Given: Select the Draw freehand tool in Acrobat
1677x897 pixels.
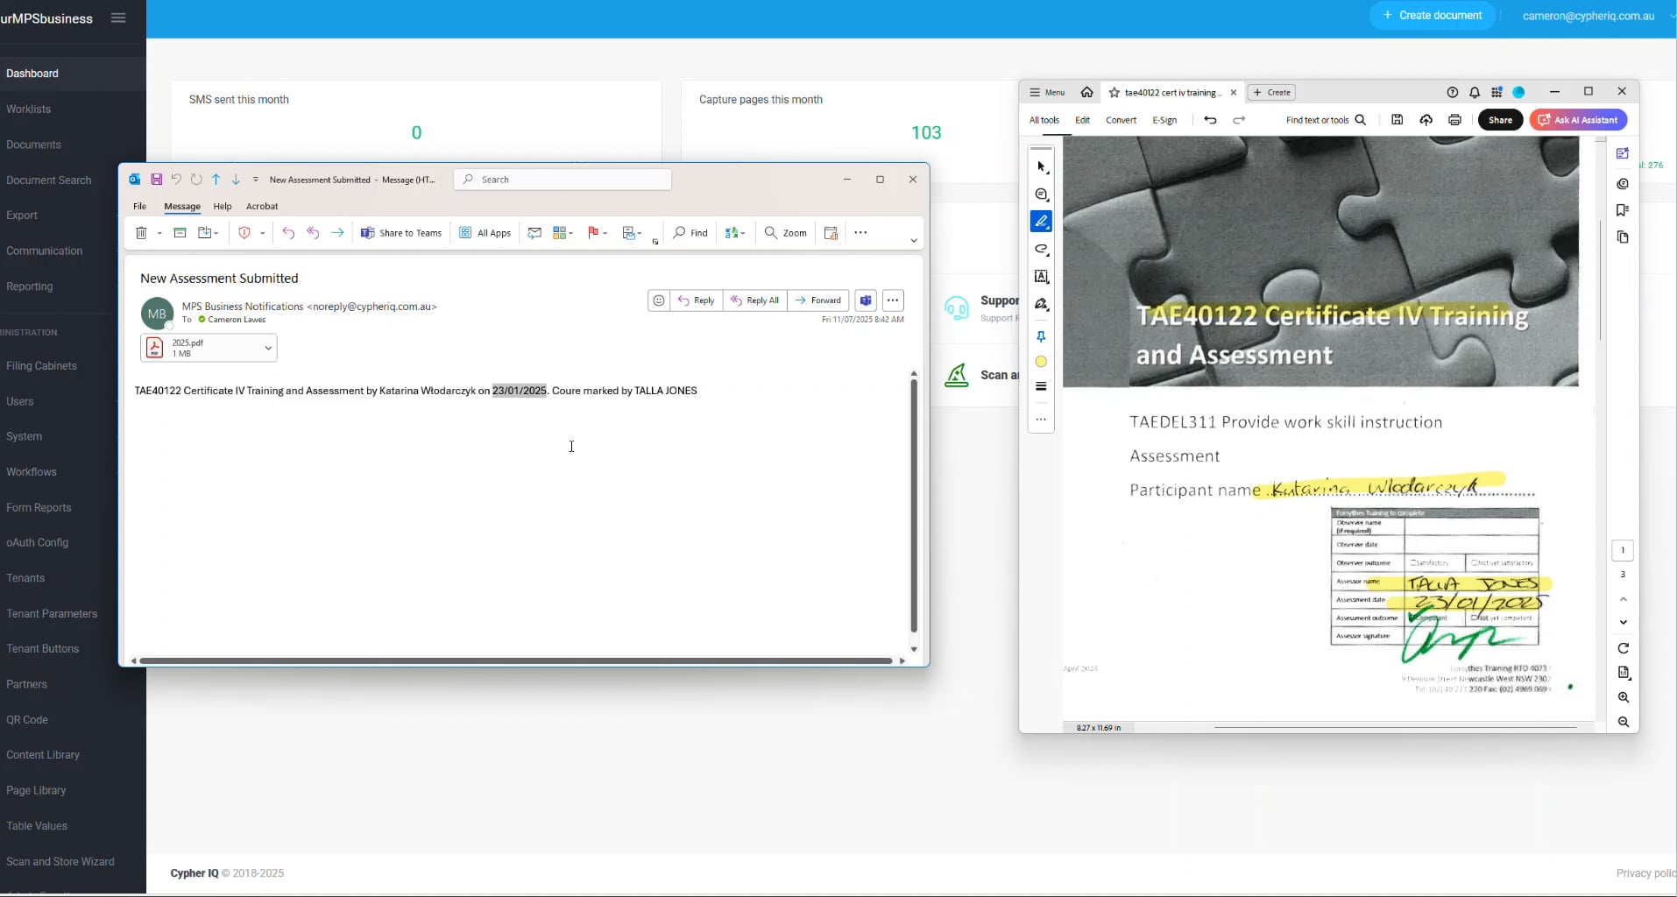Looking at the screenshot, I should pyautogui.click(x=1042, y=249).
